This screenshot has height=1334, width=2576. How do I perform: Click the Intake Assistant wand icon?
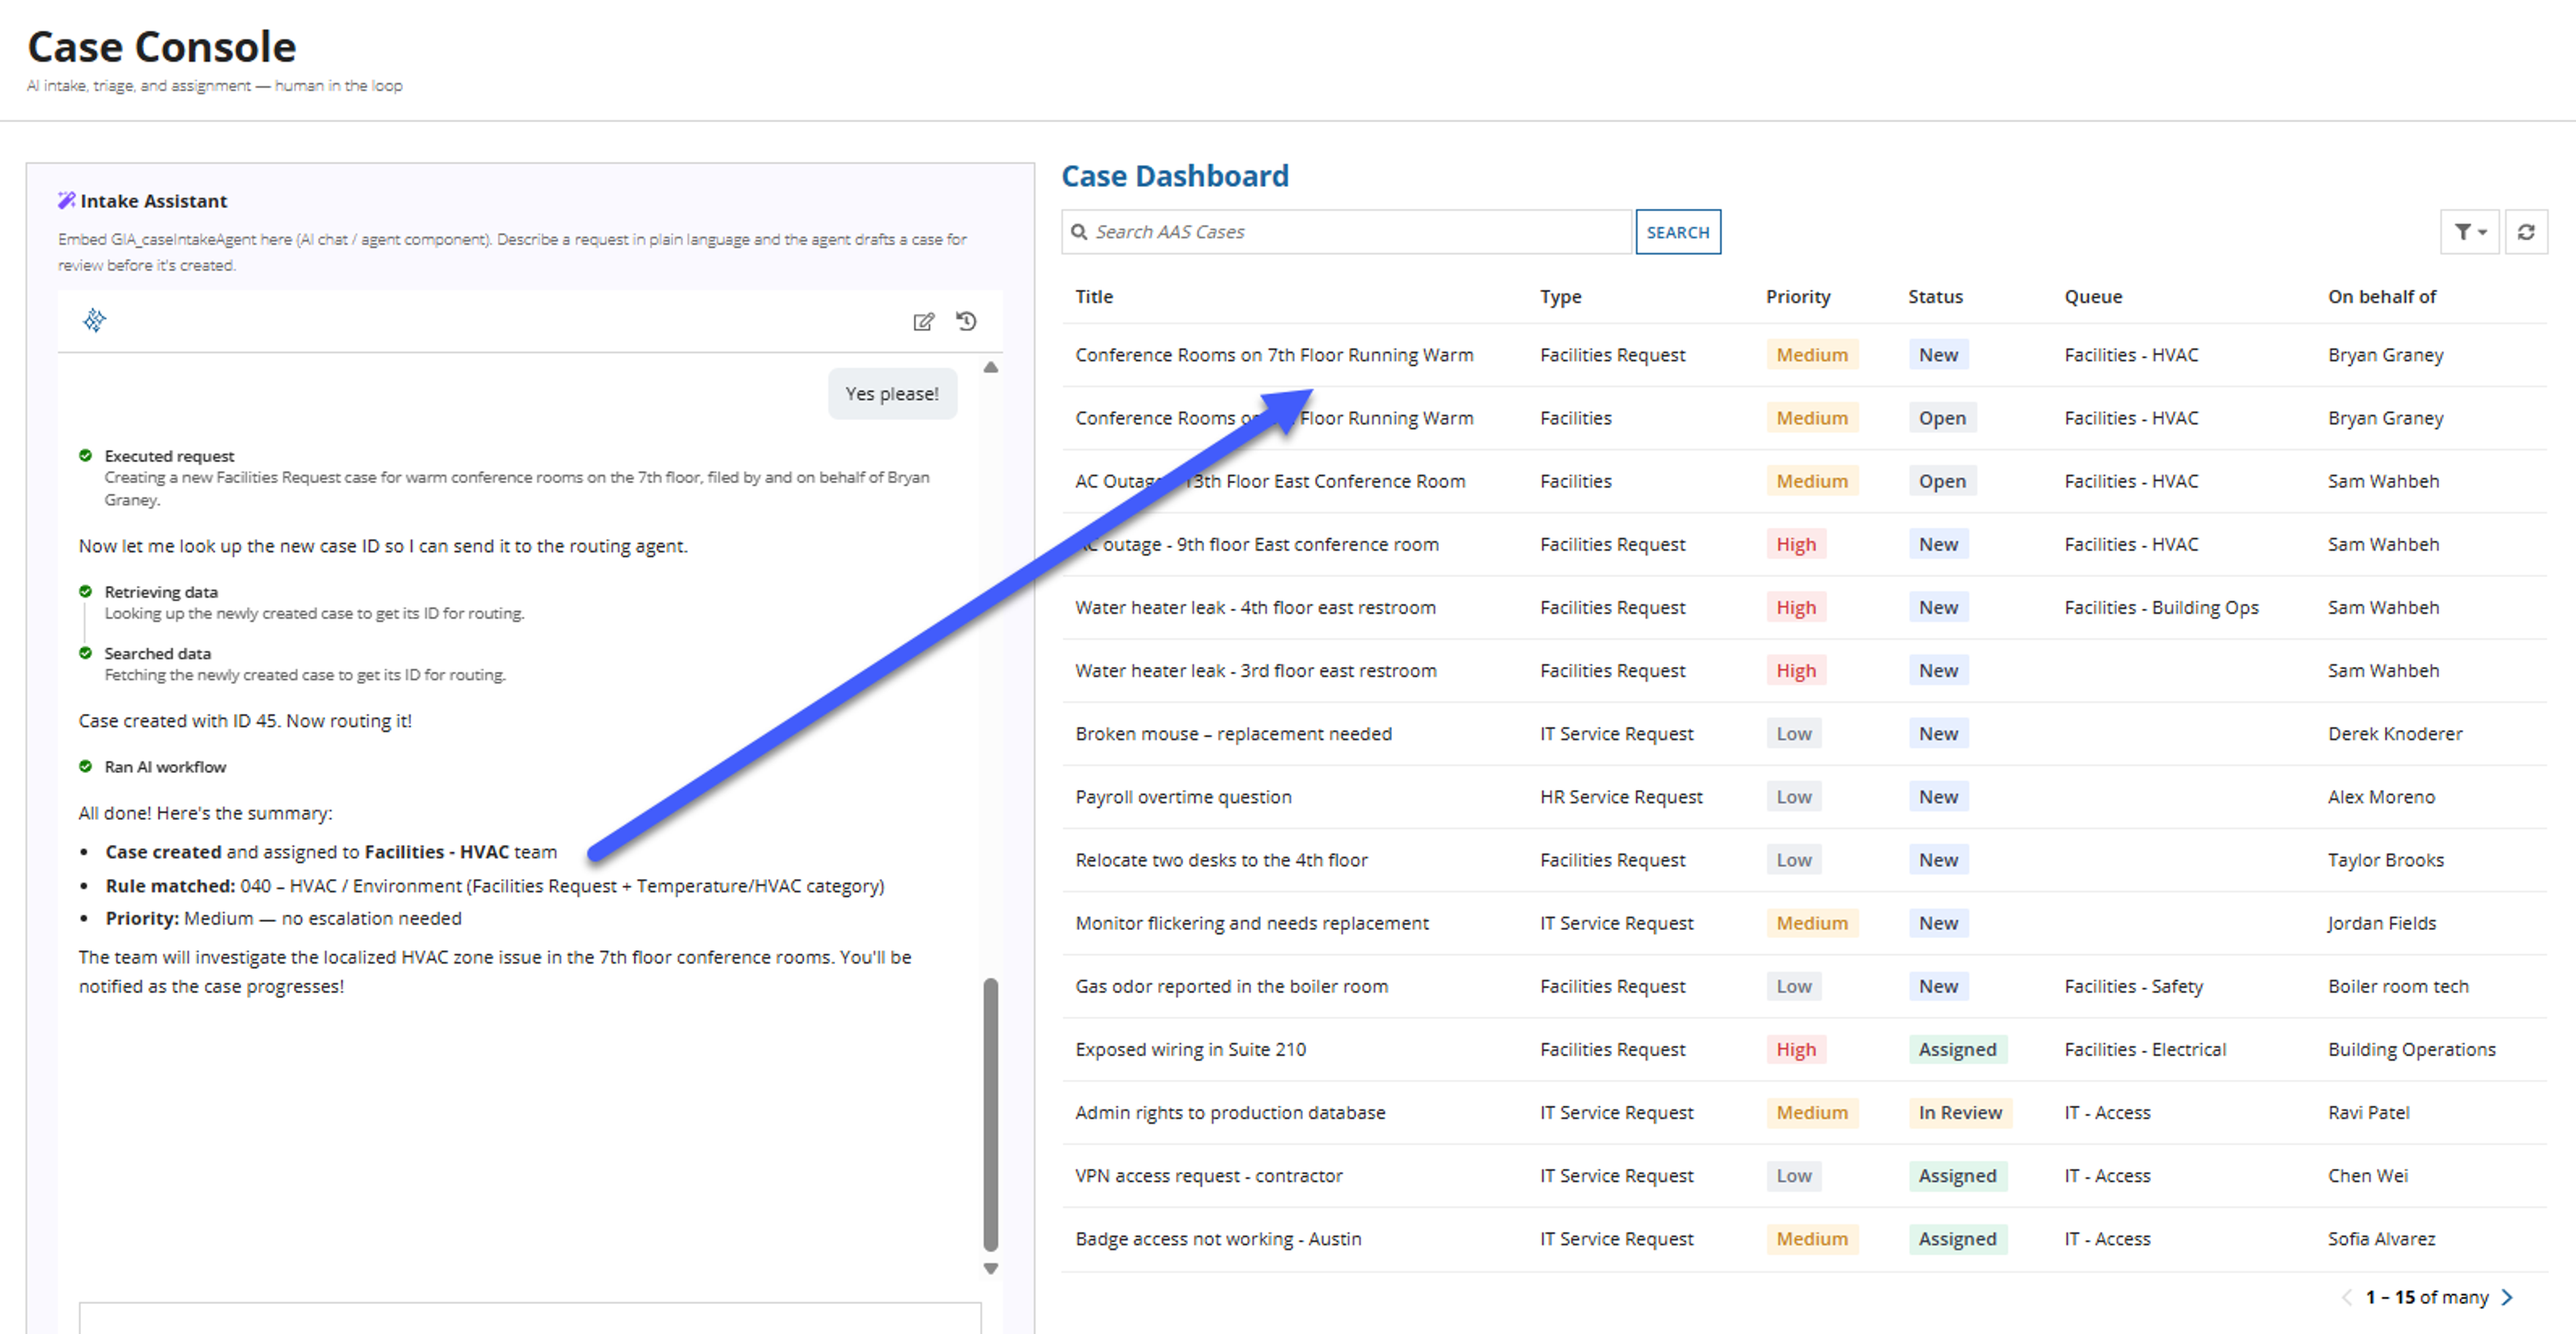coord(66,200)
